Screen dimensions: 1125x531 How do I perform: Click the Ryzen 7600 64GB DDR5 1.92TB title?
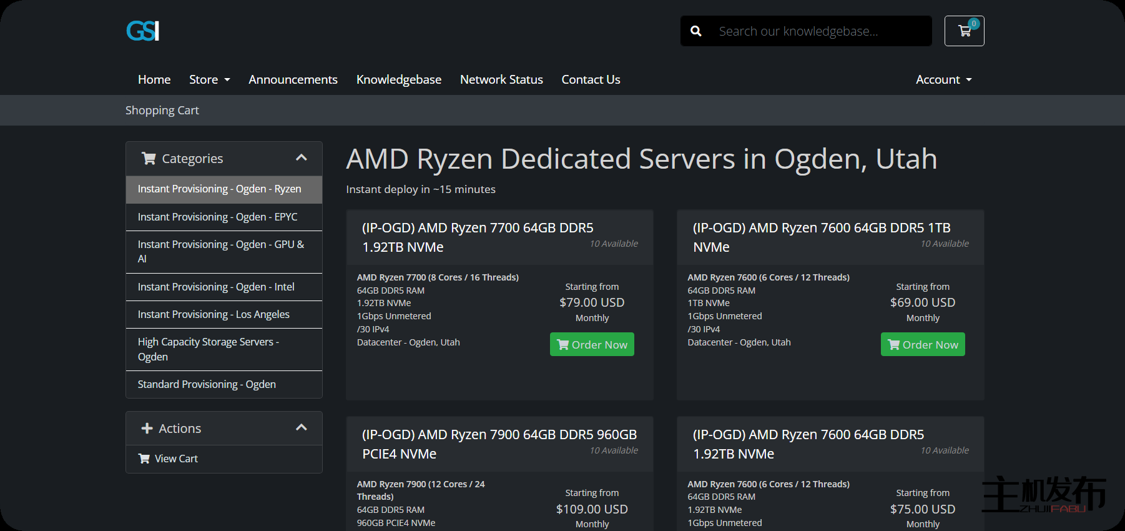[808, 444]
